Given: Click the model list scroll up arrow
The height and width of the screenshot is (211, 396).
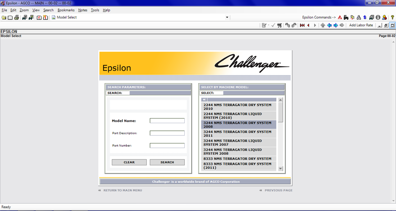Looking at the screenshot, I should point(281,100).
